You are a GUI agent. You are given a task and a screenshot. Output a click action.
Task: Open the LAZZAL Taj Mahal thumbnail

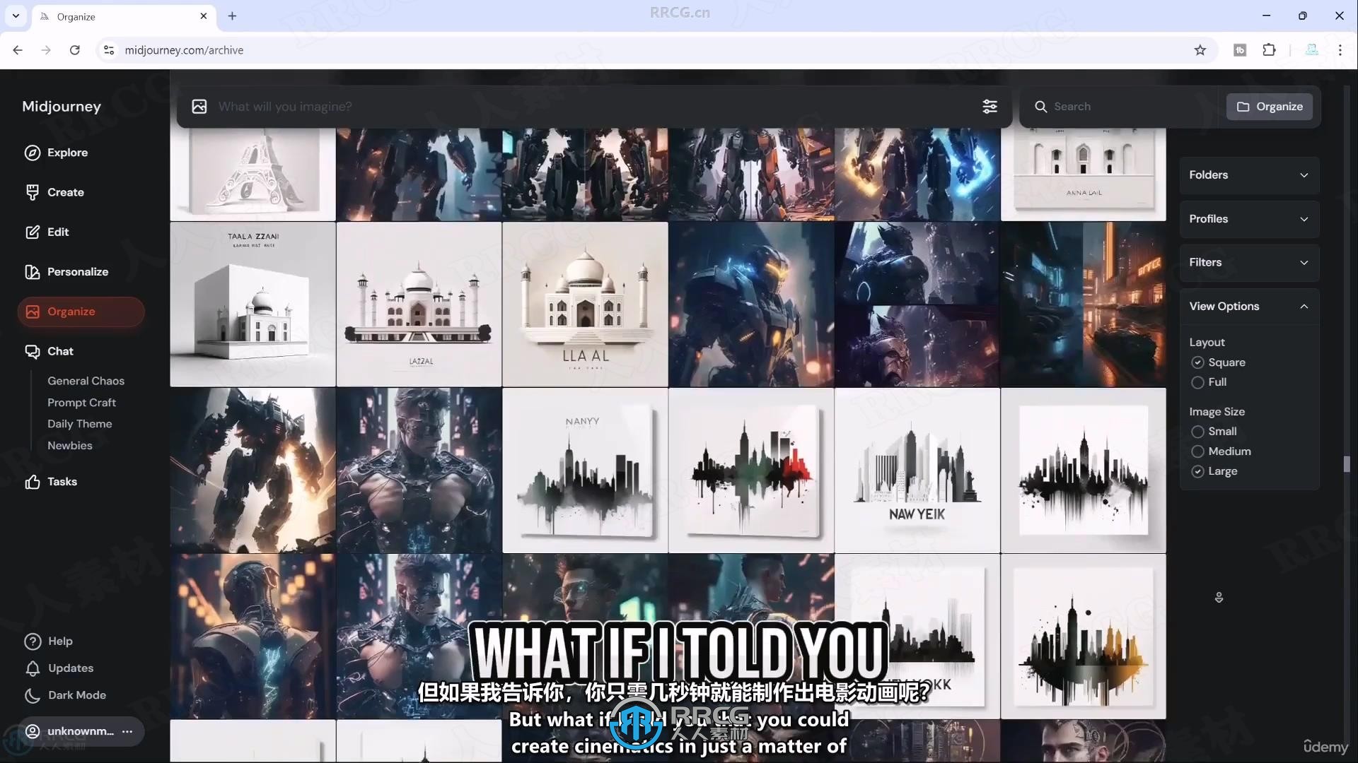point(419,304)
